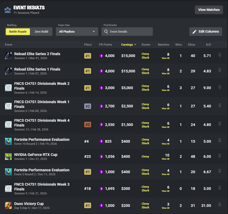Sort by the Matches column header

pyautogui.click(x=164, y=45)
